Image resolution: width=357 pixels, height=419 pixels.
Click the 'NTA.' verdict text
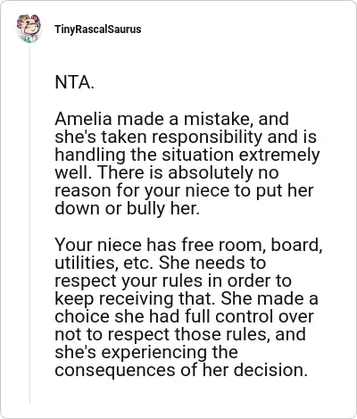click(x=74, y=82)
